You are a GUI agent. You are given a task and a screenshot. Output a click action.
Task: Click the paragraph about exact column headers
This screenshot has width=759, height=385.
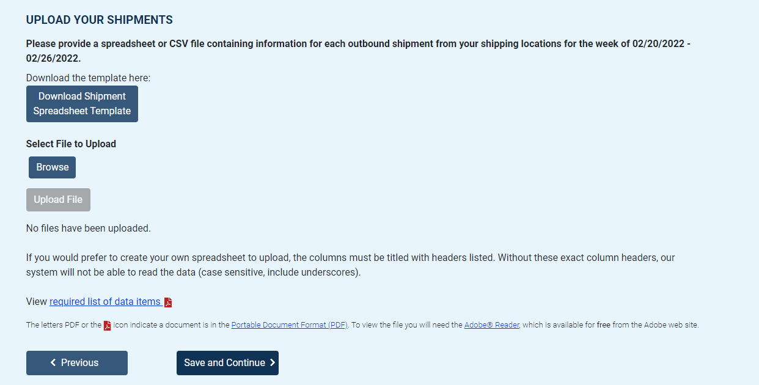[350, 265]
